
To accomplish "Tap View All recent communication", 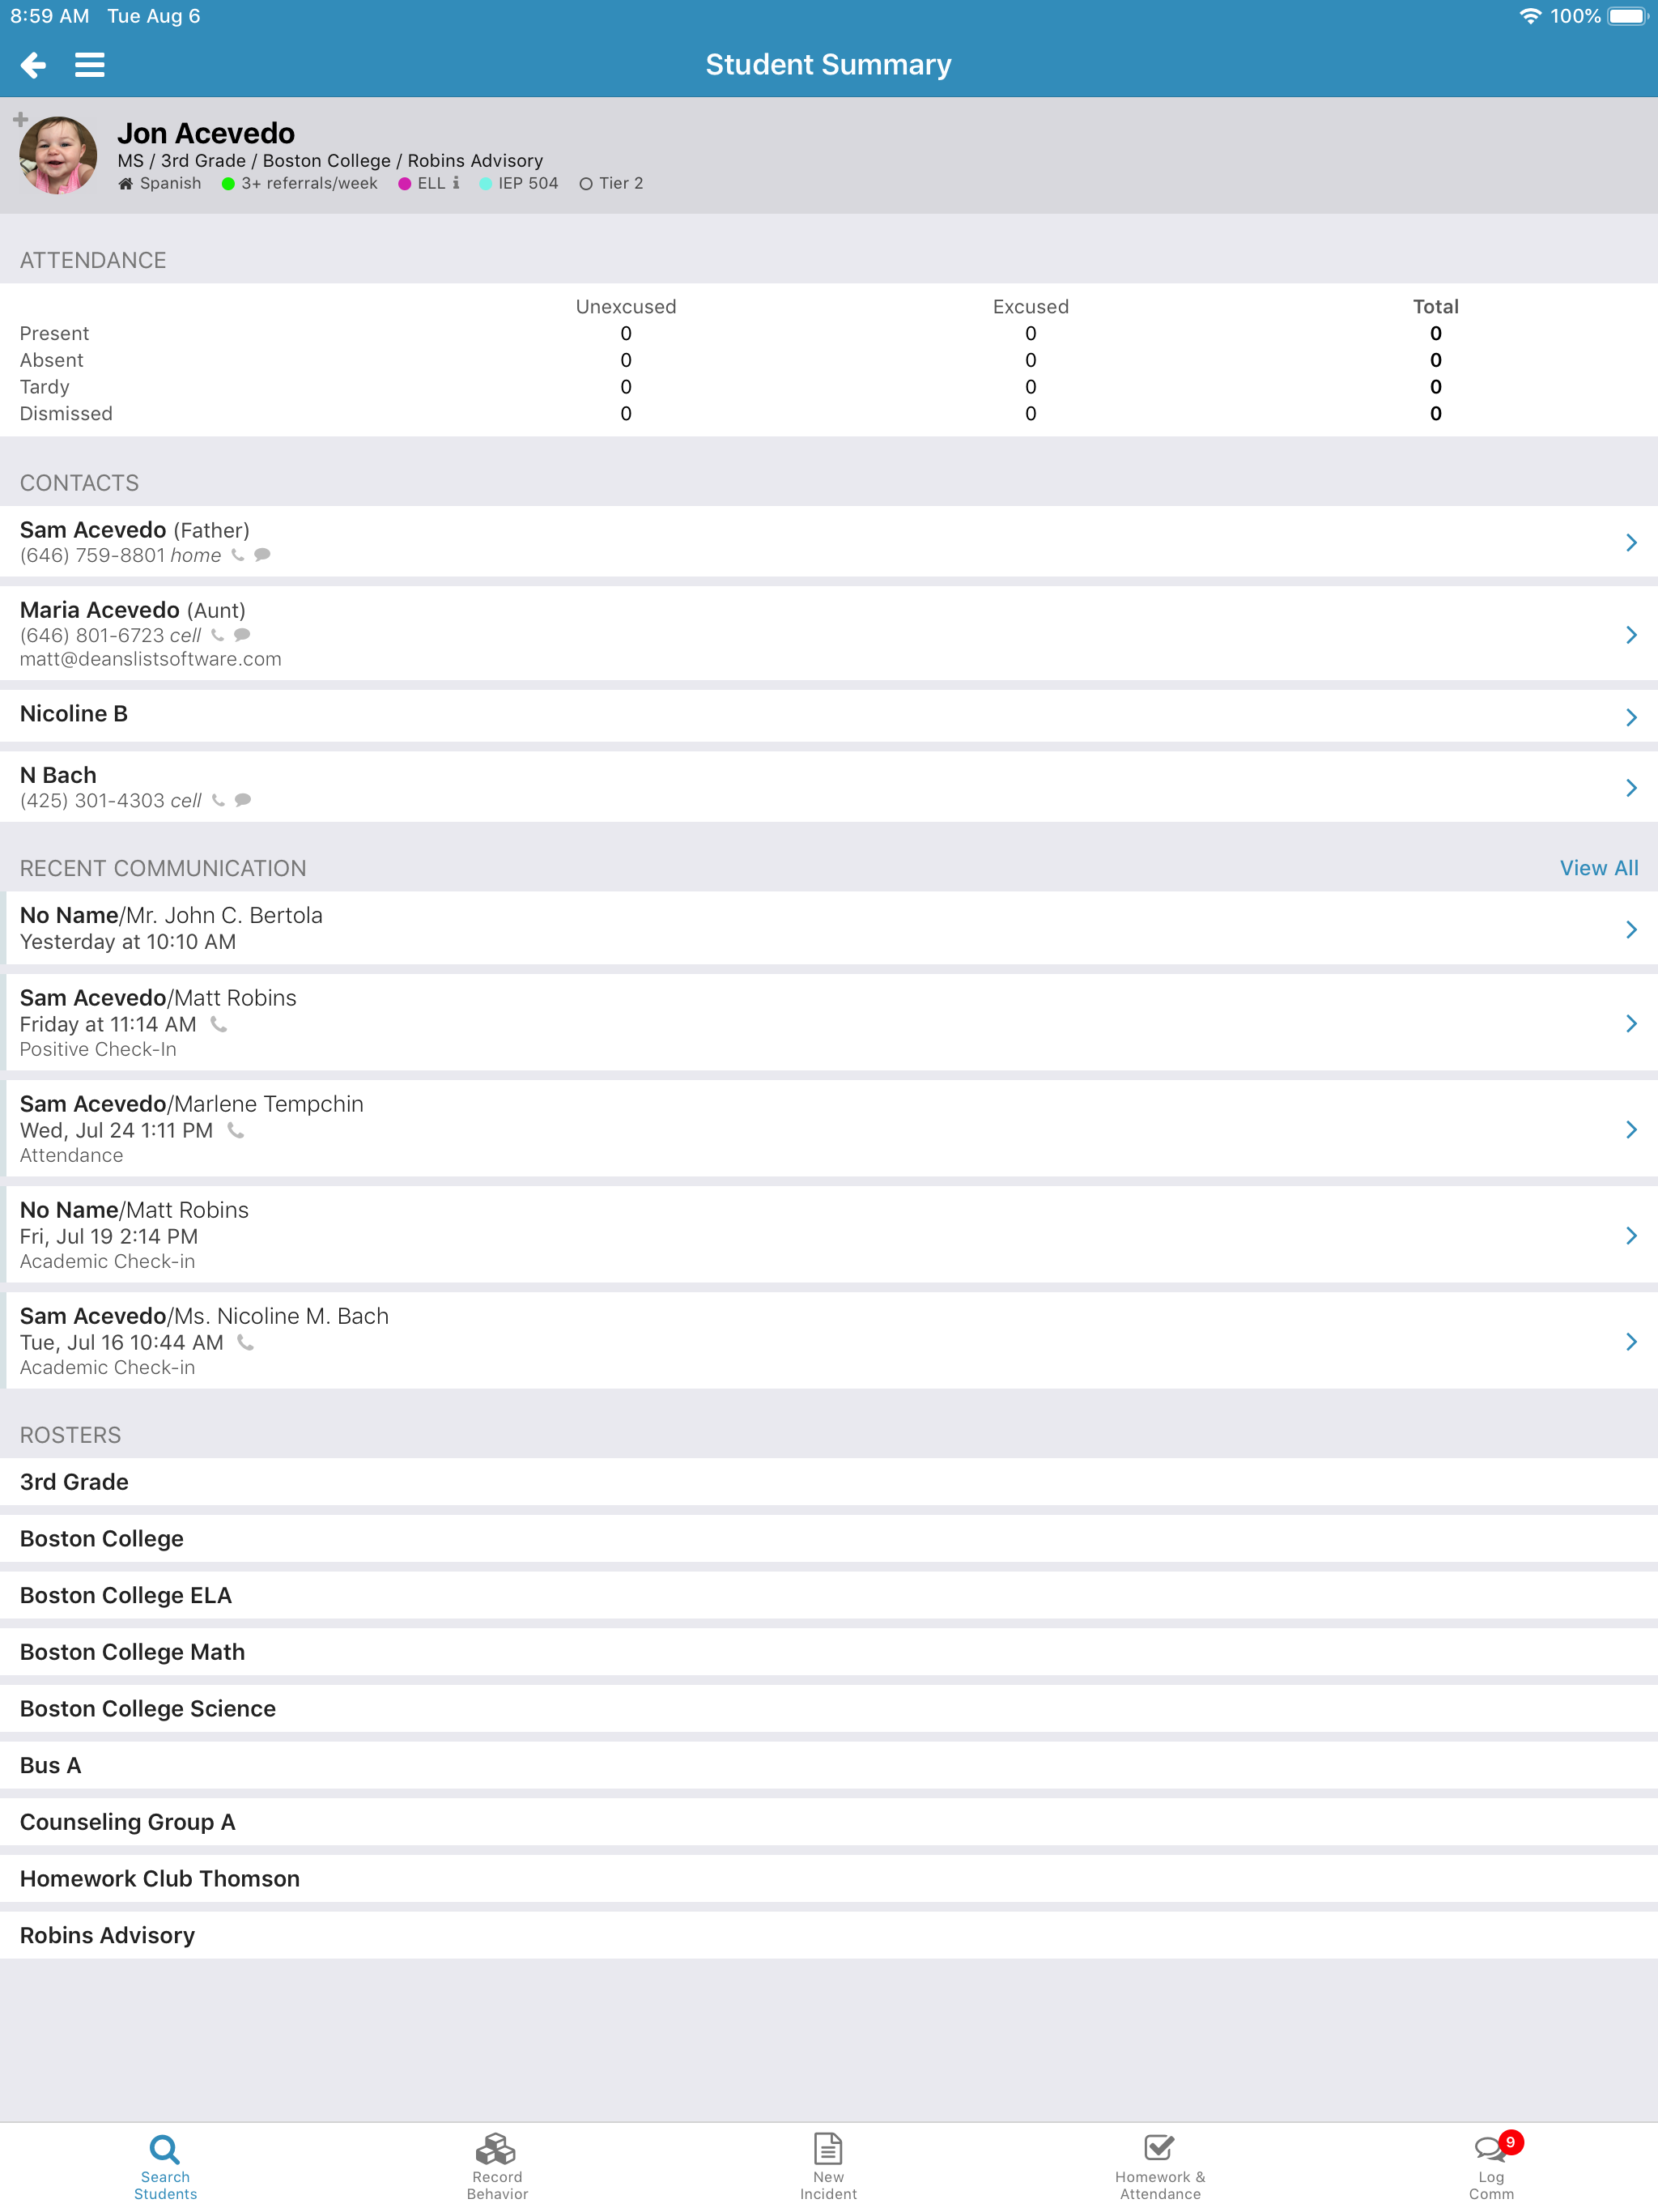I will click(x=1598, y=868).
